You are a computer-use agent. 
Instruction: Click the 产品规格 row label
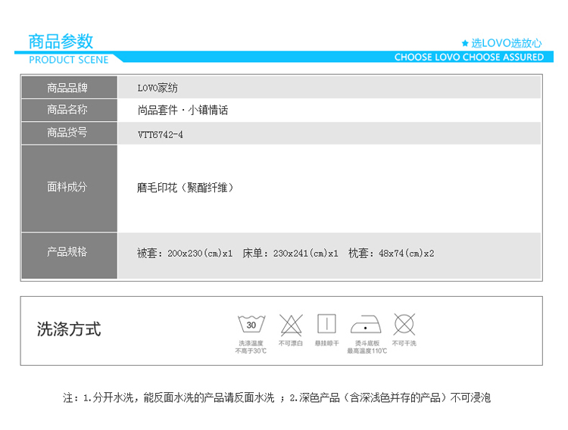(x=67, y=251)
